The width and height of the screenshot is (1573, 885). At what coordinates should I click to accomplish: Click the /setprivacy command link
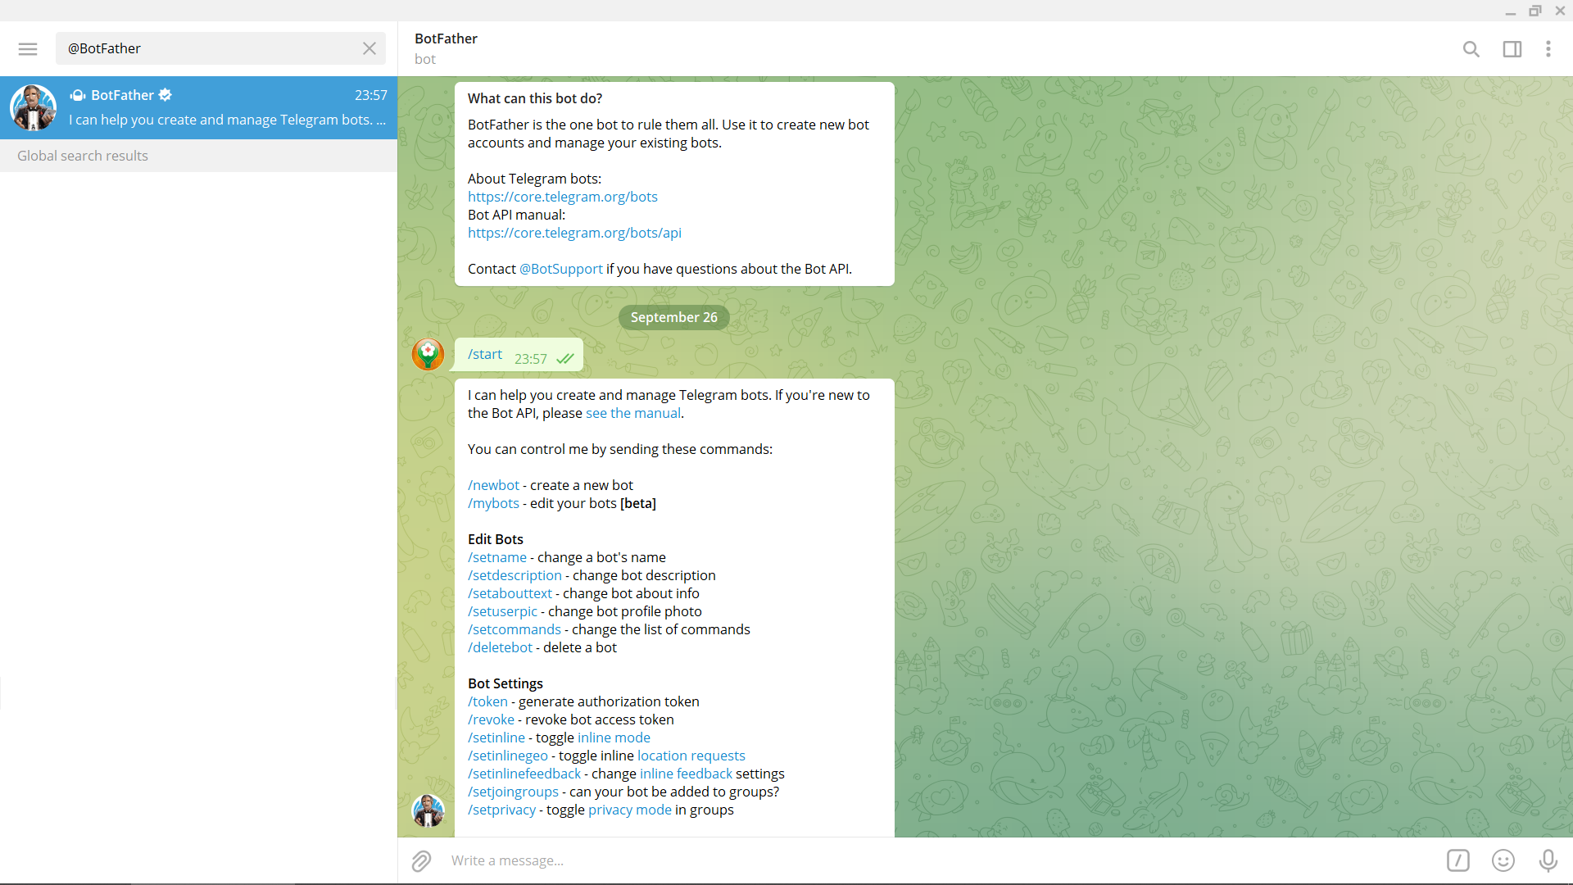coord(501,810)
